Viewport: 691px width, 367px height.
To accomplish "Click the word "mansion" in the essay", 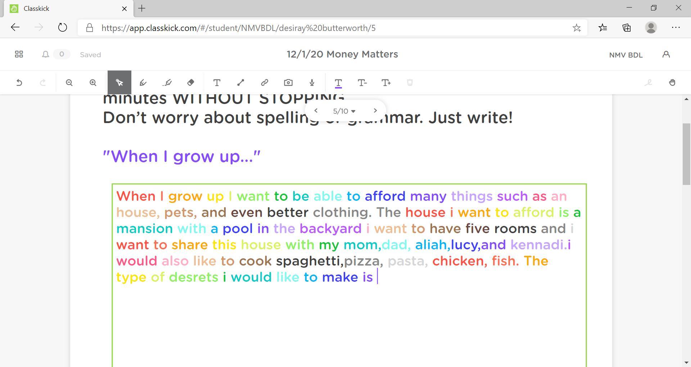I will coord(145,229).
